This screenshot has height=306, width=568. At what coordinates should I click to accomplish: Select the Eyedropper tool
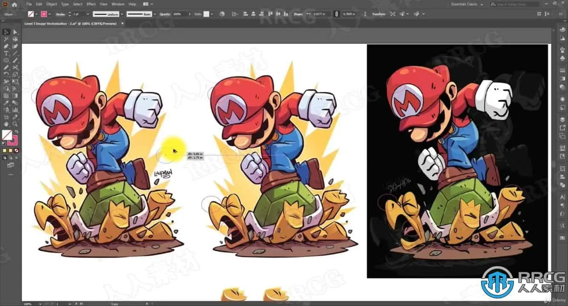6,103
